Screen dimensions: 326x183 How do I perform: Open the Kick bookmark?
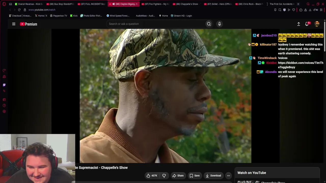(74, 16)
